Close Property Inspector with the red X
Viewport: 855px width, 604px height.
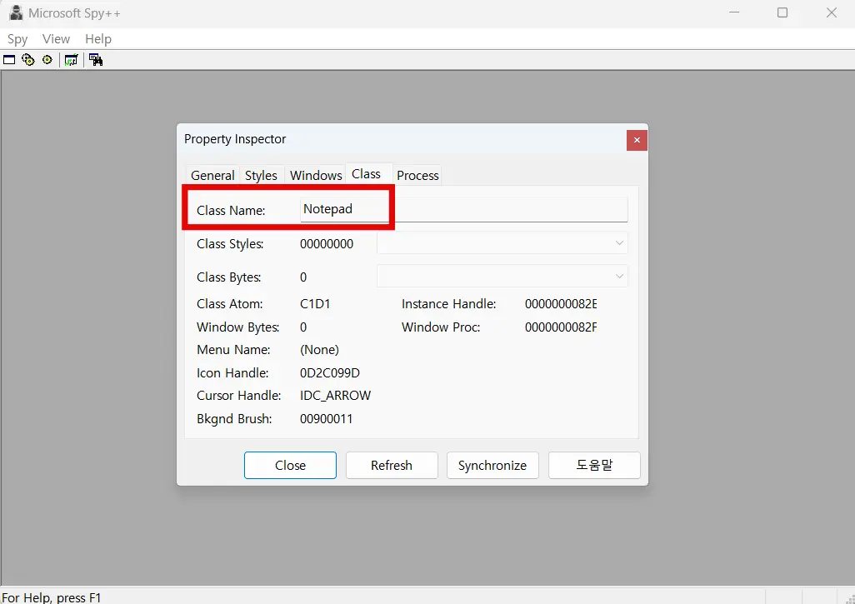(x=637, y=140)
